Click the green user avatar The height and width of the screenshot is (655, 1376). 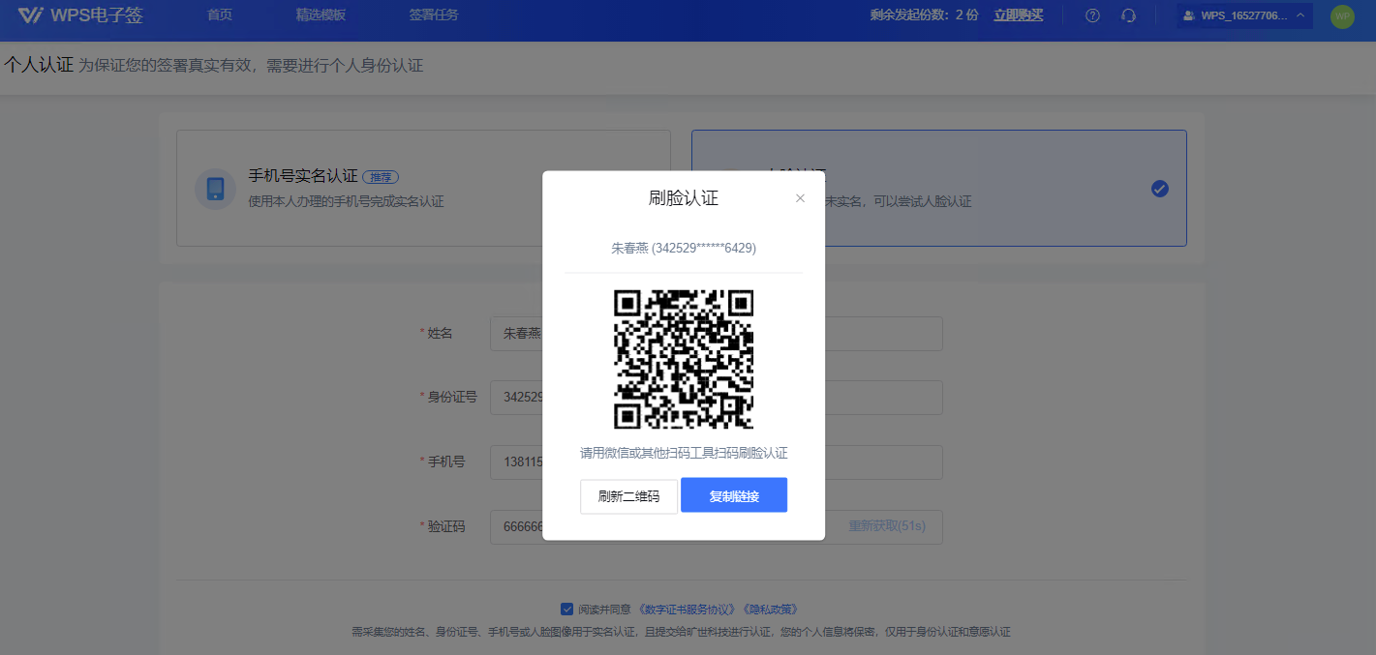click(x=1342, y=15)
